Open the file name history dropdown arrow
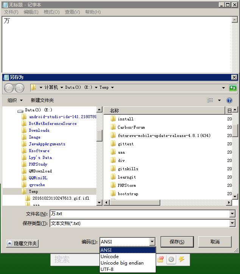This screenshot has height=274, width=240. pos(232,214)
